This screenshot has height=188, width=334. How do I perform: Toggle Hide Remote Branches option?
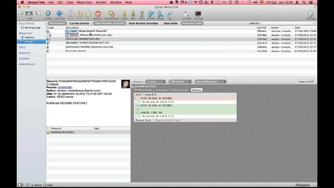[x=144, y=23]
